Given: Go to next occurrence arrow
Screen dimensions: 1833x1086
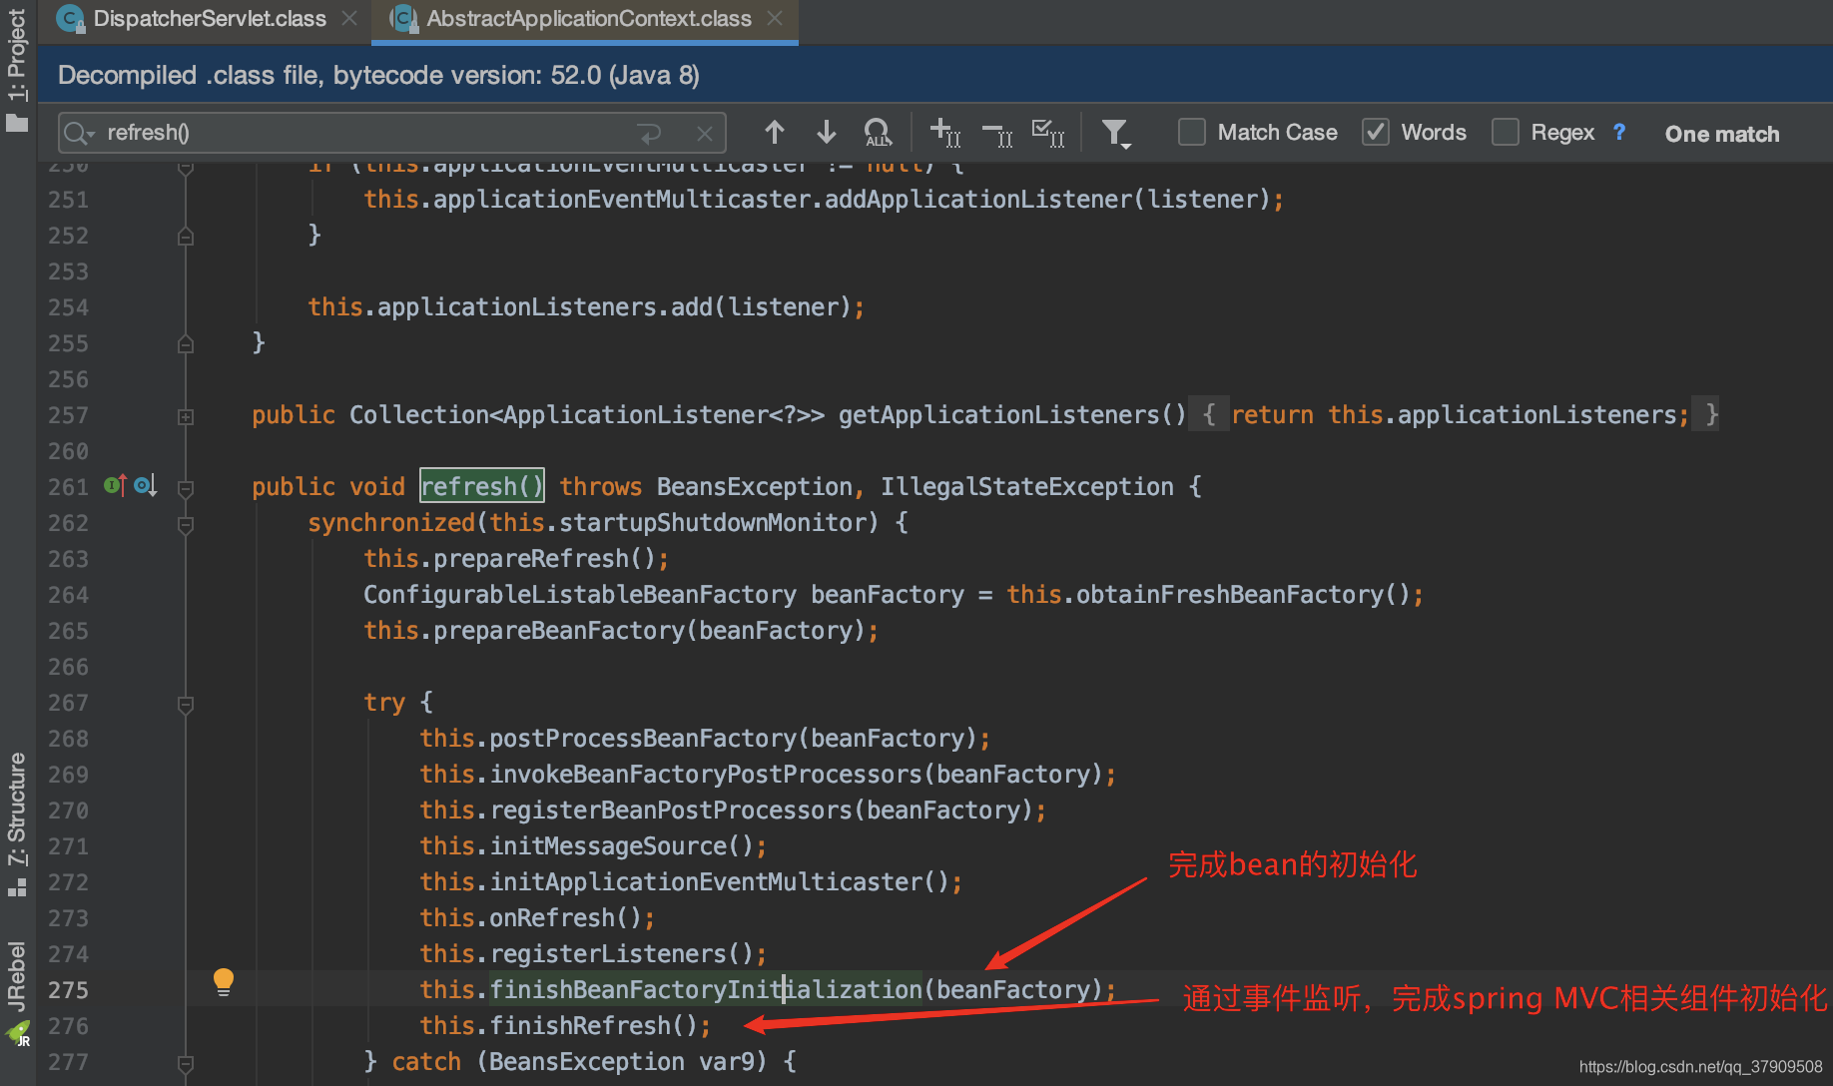Looking at the screenshot, I should 827,132.
